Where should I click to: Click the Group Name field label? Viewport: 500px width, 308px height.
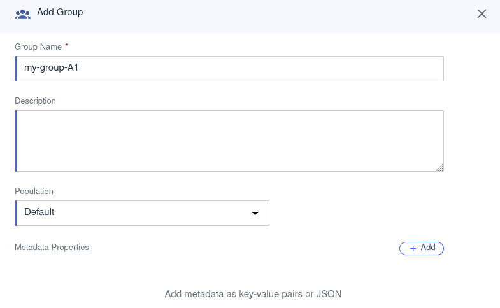coord(38,47)
